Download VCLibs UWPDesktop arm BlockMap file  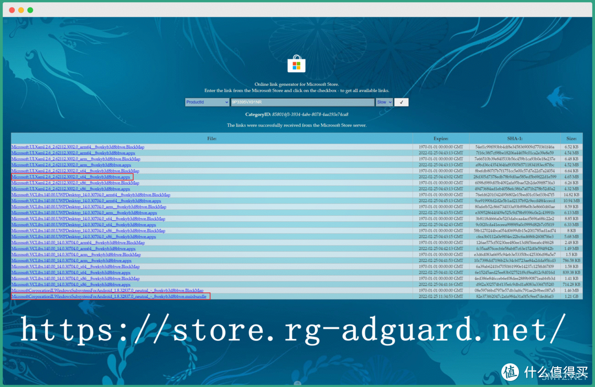(89, 206)
